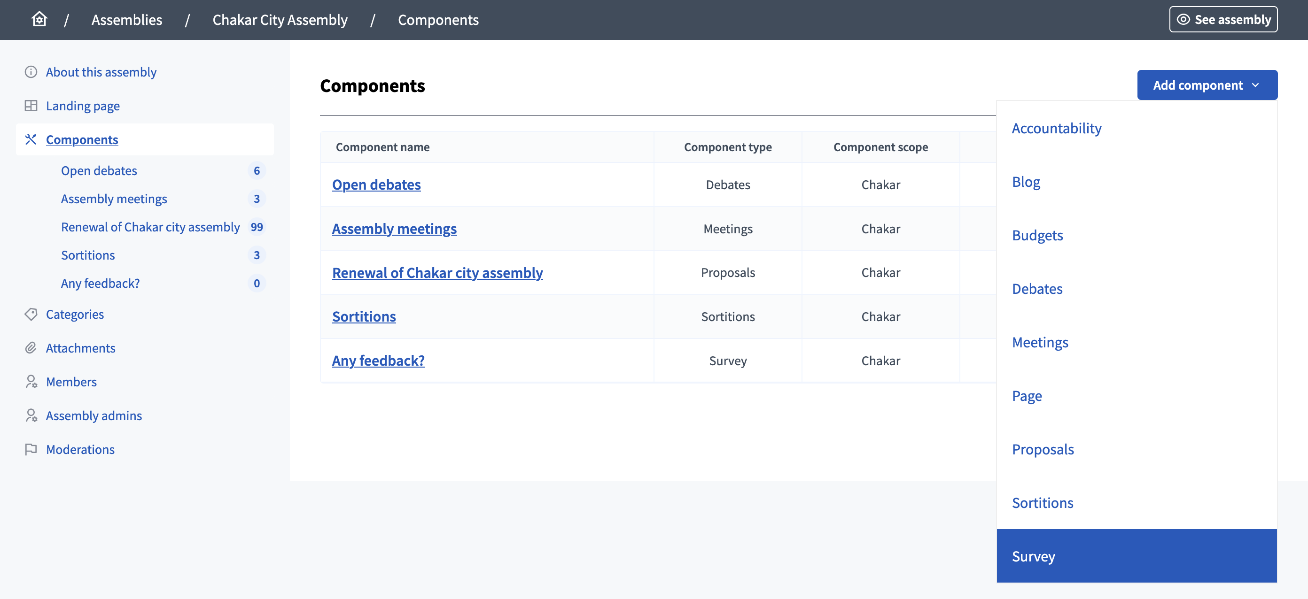Click Sortitions in the left sidebar
This screenshot has width=1308, height=599.
click(x=87, y=254)
